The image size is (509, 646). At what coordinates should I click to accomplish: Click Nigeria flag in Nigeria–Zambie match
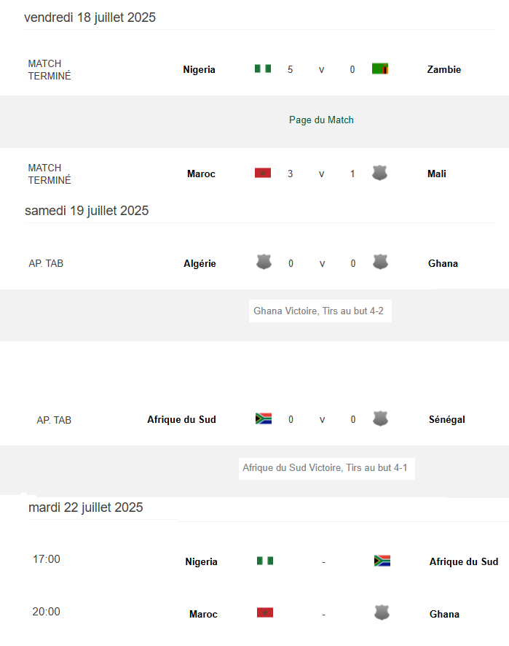click(263, 69)
